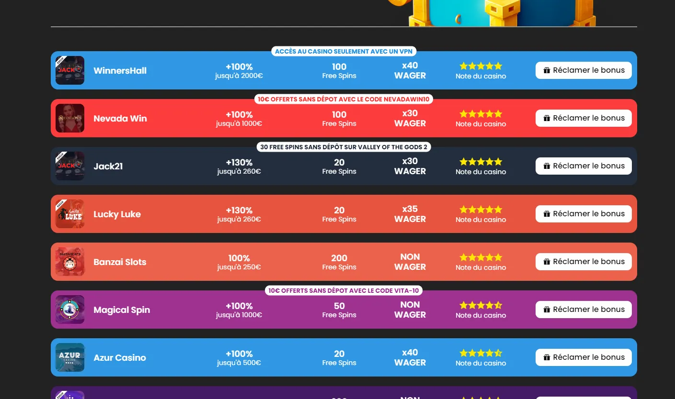675x399 pixels.
Task: Click the Jack21 casino logo
Action: (69, 166)
